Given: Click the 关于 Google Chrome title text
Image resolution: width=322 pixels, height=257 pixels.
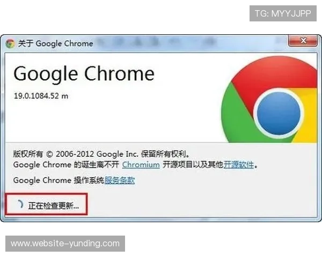Looking at the screenshot, I should point(55,43).
